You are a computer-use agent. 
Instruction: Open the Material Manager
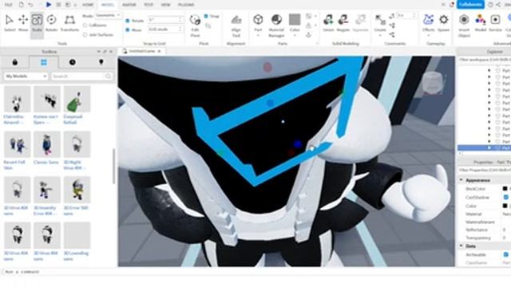(276, 26)
